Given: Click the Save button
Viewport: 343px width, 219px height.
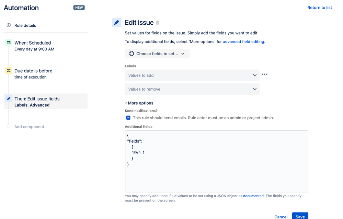Looking at the screenshot, I should (x=300, y=217).
